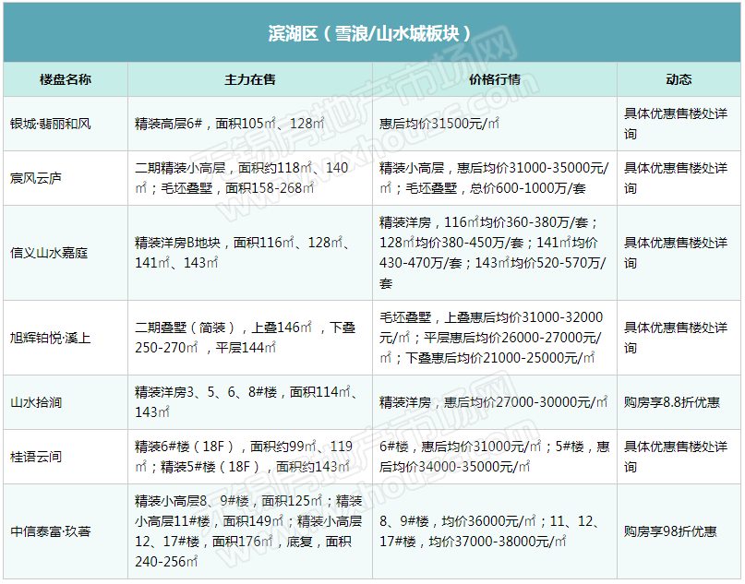Select 二期叠墅（简装）sale details cell
Image resolution: width=745 pixels, height=584 pixels.
click(245, 338)
